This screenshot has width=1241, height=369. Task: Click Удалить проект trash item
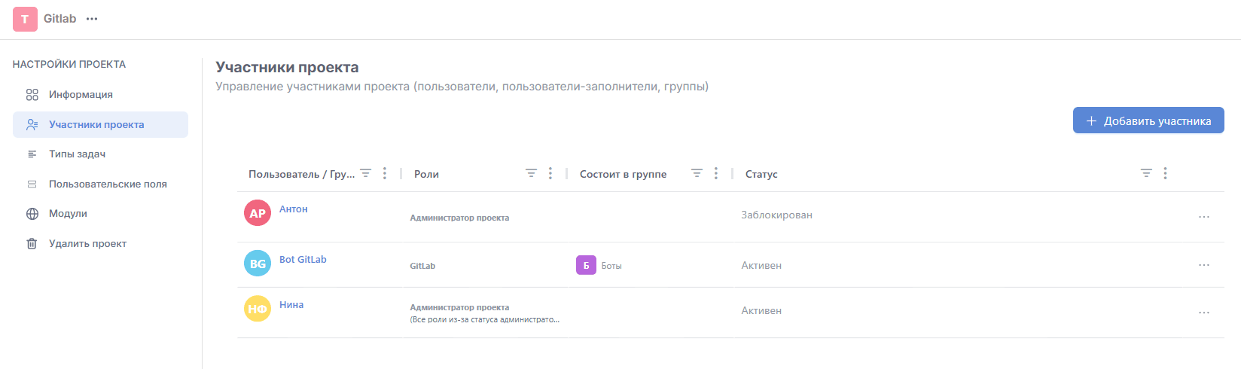(87, 244)
